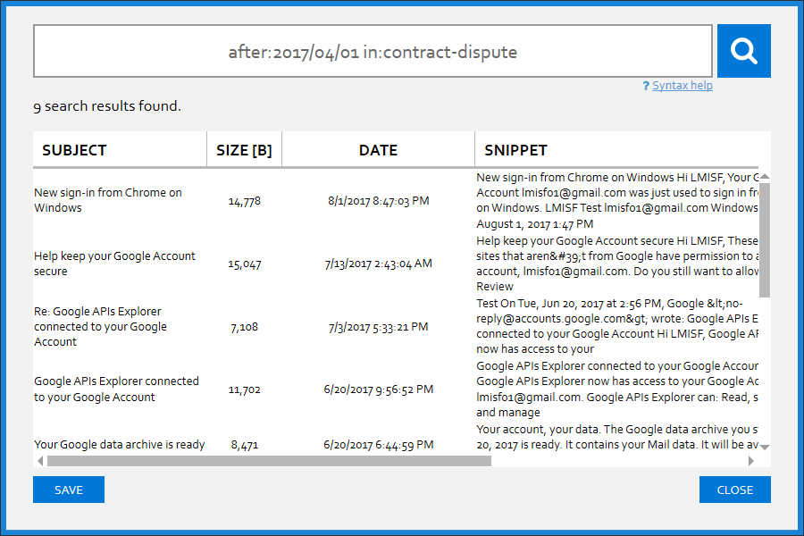Click the CLOSE button

[x=734, y=490]
